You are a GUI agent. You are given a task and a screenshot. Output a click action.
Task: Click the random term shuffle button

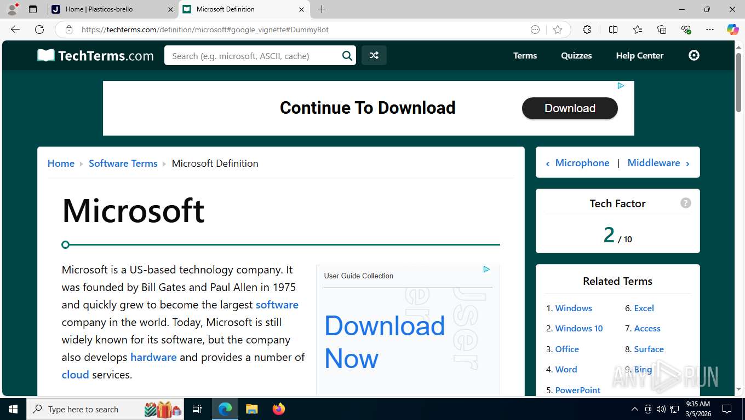click(374, 55)
